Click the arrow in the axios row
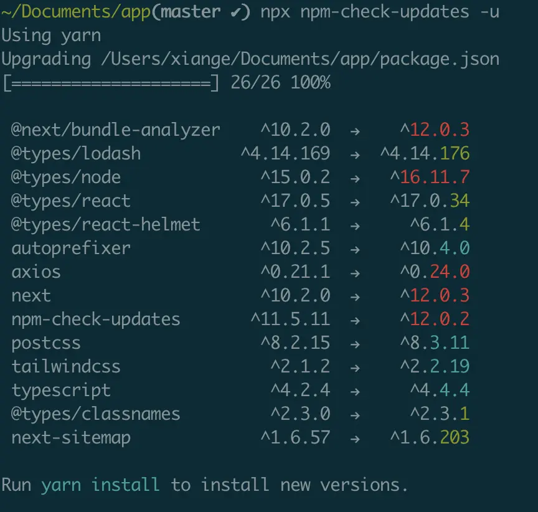This screenshot has height=512, width=538. (355, 273)
